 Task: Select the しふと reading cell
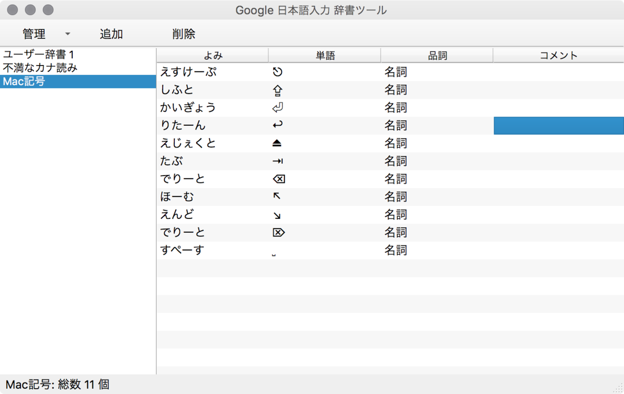[x=213, y=90]
